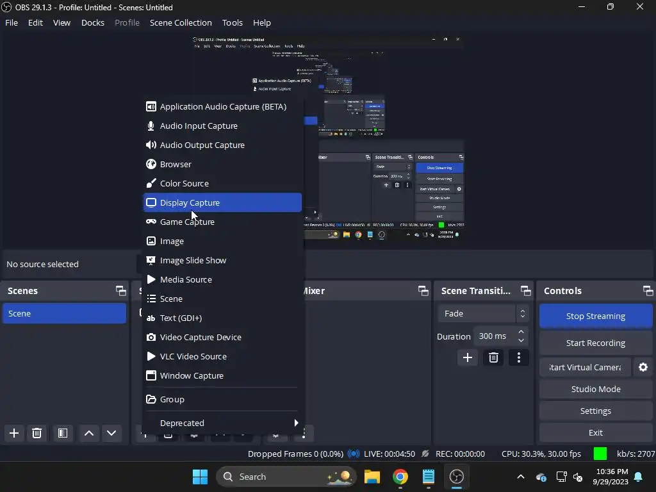Image resolution: width=656 pixels, height=492 pixels.
Task: Select Audio Input Capture from menu
Action: 222,126
